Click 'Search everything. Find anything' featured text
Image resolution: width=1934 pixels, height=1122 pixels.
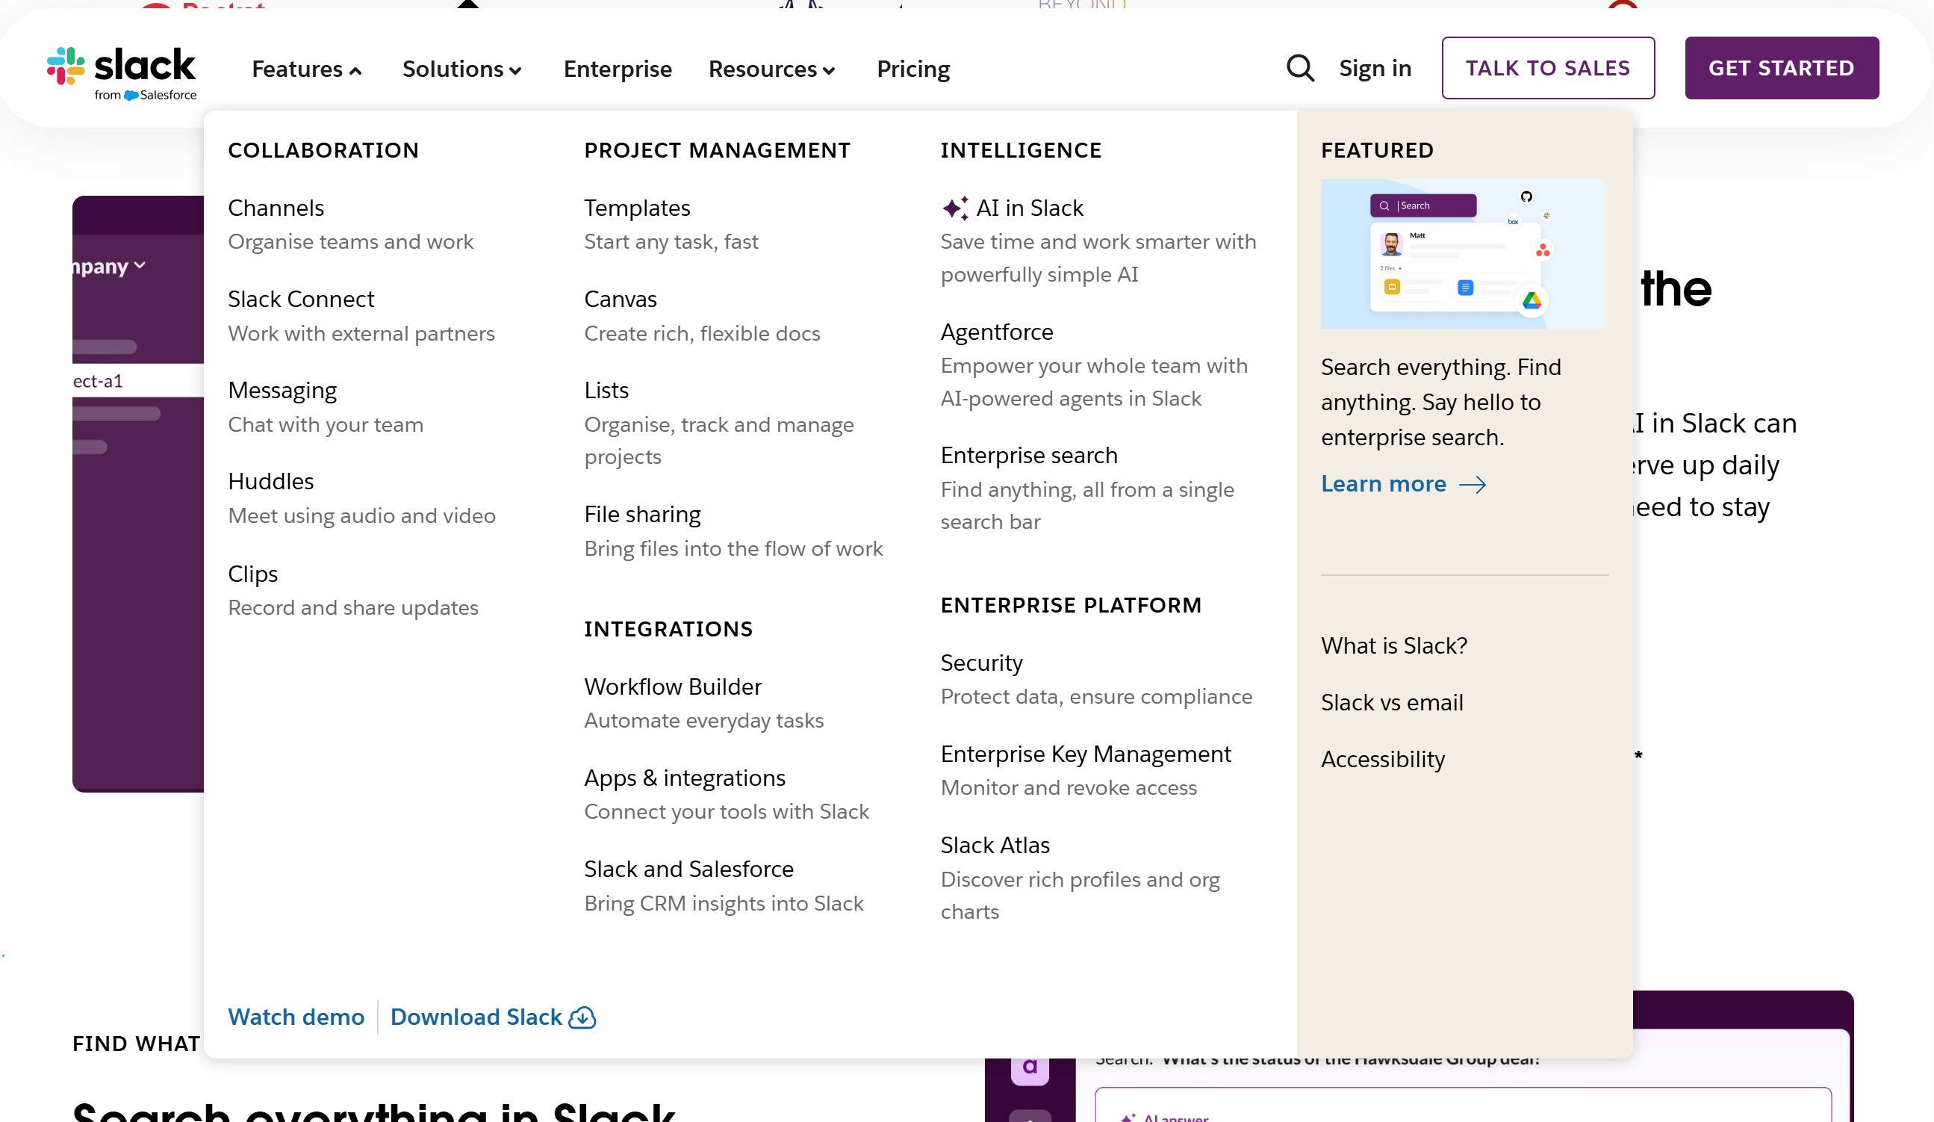click(x=1440, y=403)
